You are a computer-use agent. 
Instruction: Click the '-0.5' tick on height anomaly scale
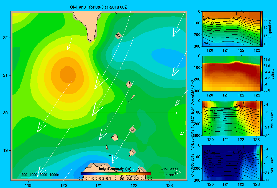pos(80,179)
